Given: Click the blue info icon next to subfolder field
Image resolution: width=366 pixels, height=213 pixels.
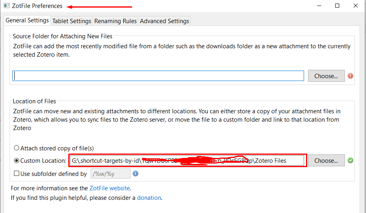Looking at the screenshot, I should pyautogui.click(x=135, y=174).
